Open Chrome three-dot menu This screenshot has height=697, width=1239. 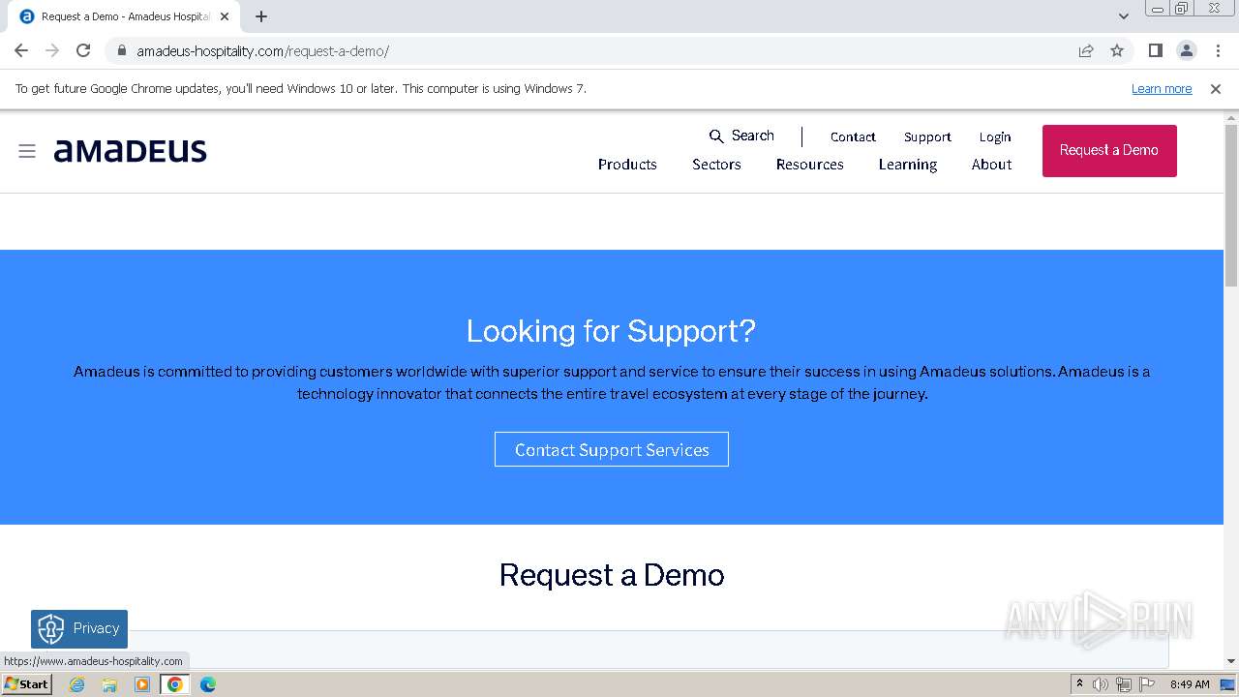(1218, 50)
